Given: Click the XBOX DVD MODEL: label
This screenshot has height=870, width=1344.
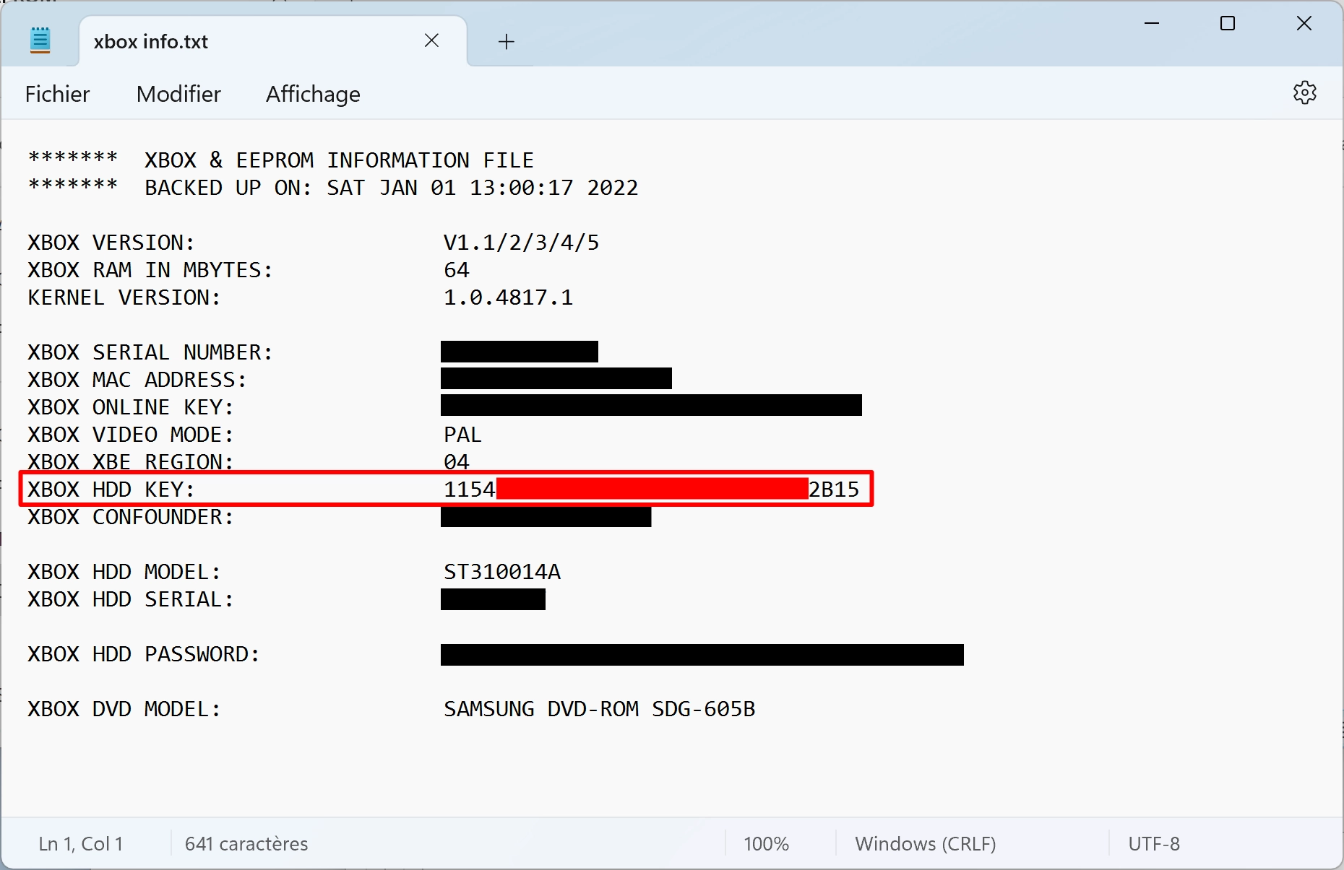Looking at the screenshot, I should [x=124, y=709].
